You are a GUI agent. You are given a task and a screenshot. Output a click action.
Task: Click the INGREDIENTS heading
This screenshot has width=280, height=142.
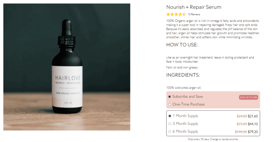tap(183, 75)
